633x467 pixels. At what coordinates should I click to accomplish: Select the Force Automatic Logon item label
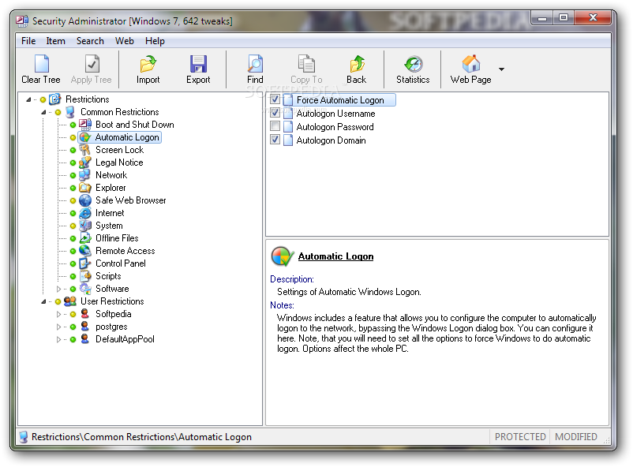[340, 100]
